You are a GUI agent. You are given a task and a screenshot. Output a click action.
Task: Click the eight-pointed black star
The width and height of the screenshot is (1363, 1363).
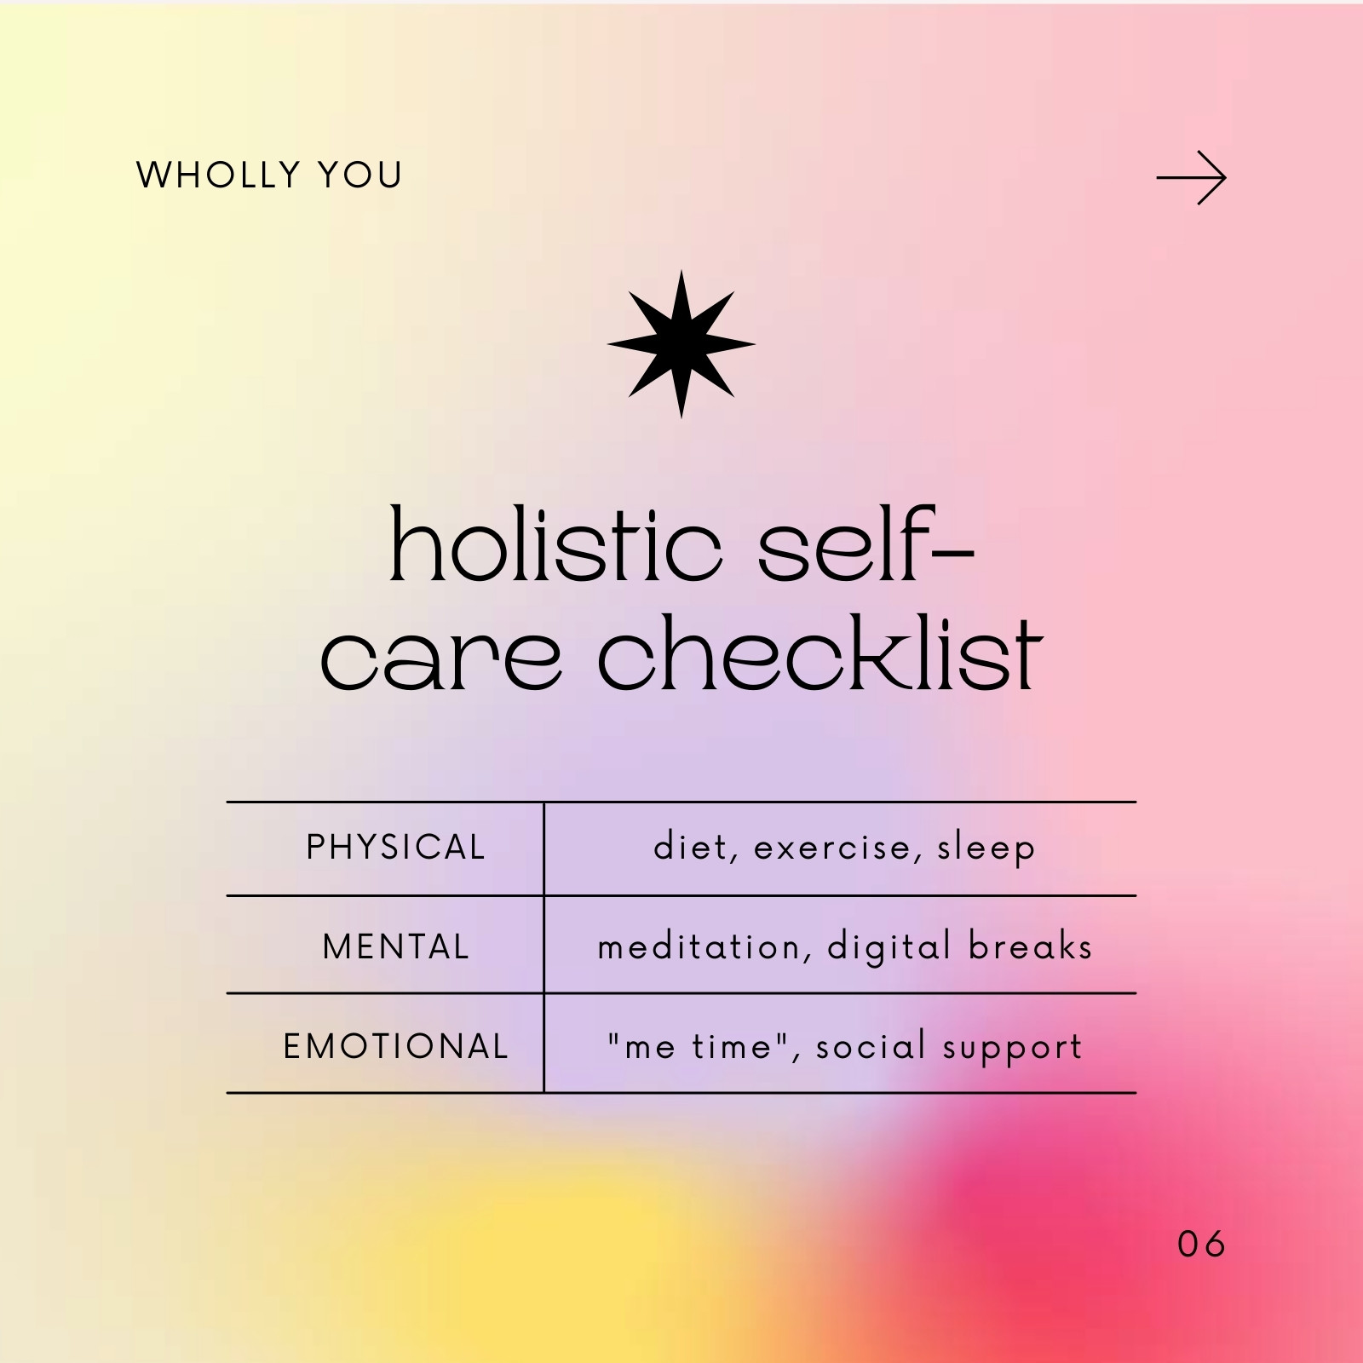point(681,344)
